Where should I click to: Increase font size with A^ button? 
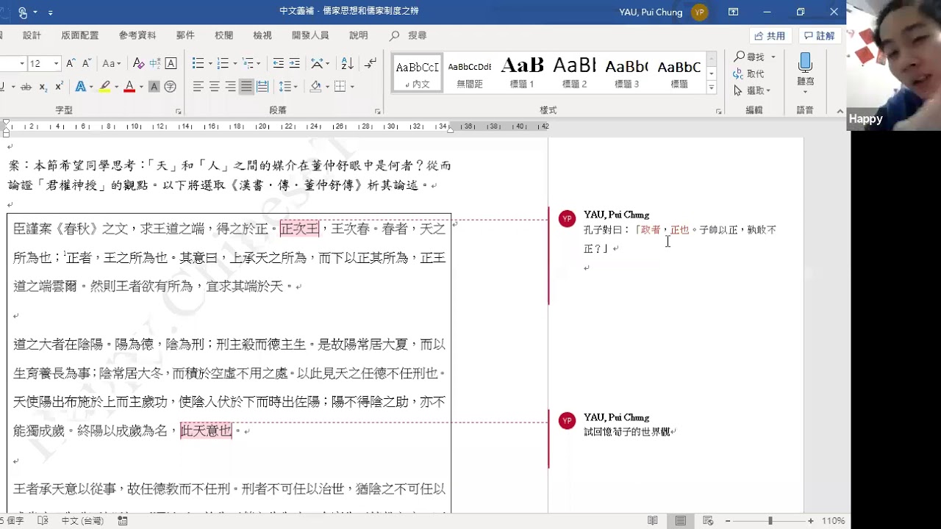tap(71, 63)
